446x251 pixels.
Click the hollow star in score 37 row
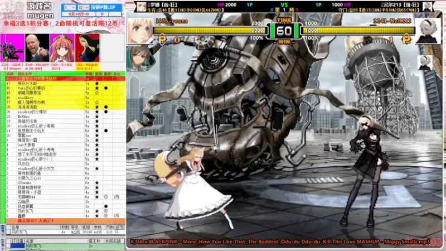pyautogui.click(x=97, y=102)
